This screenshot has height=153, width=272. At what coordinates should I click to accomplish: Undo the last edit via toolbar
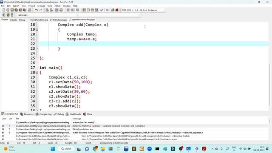37,10
